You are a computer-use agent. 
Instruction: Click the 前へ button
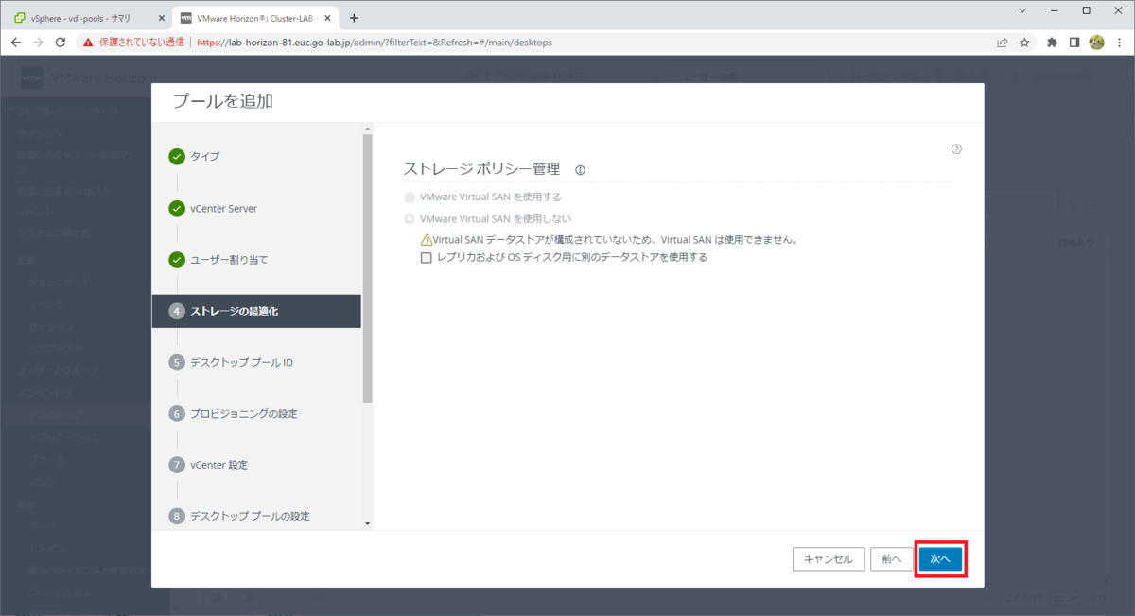891,559
